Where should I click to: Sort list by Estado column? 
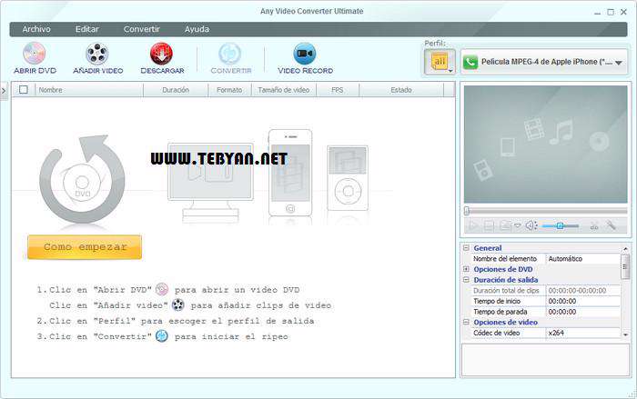(401, 90)
